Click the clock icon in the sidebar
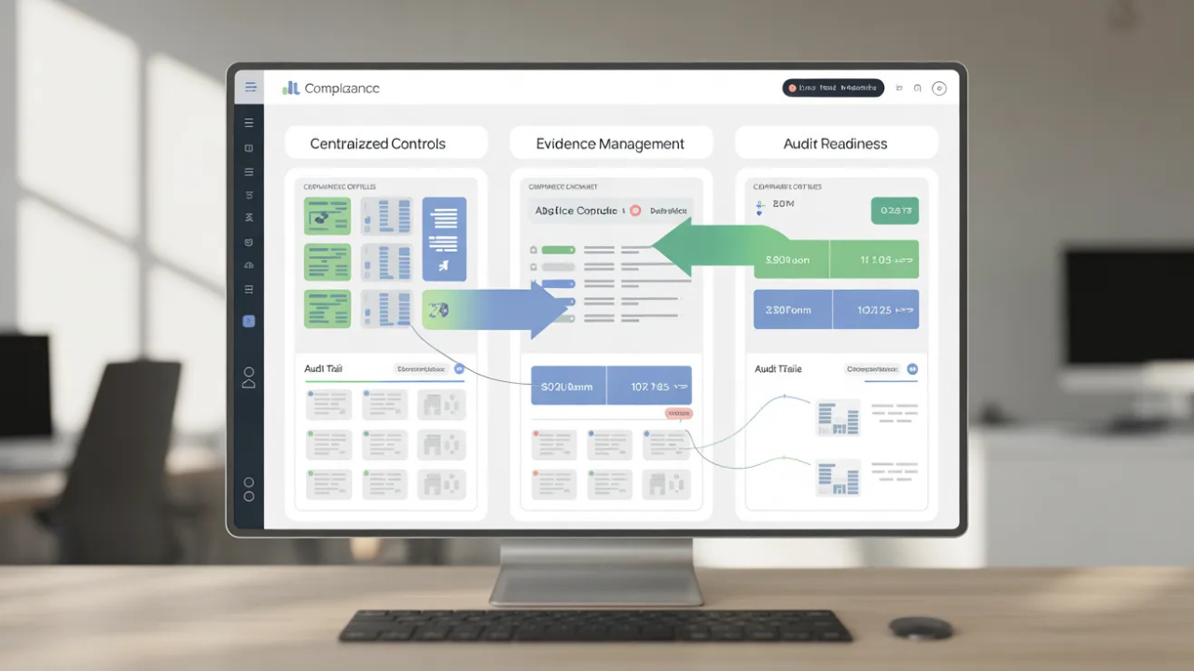Image resolution: width=1194 pixels, height=671 pixels. pyautogui.click(x=248, y=241)
